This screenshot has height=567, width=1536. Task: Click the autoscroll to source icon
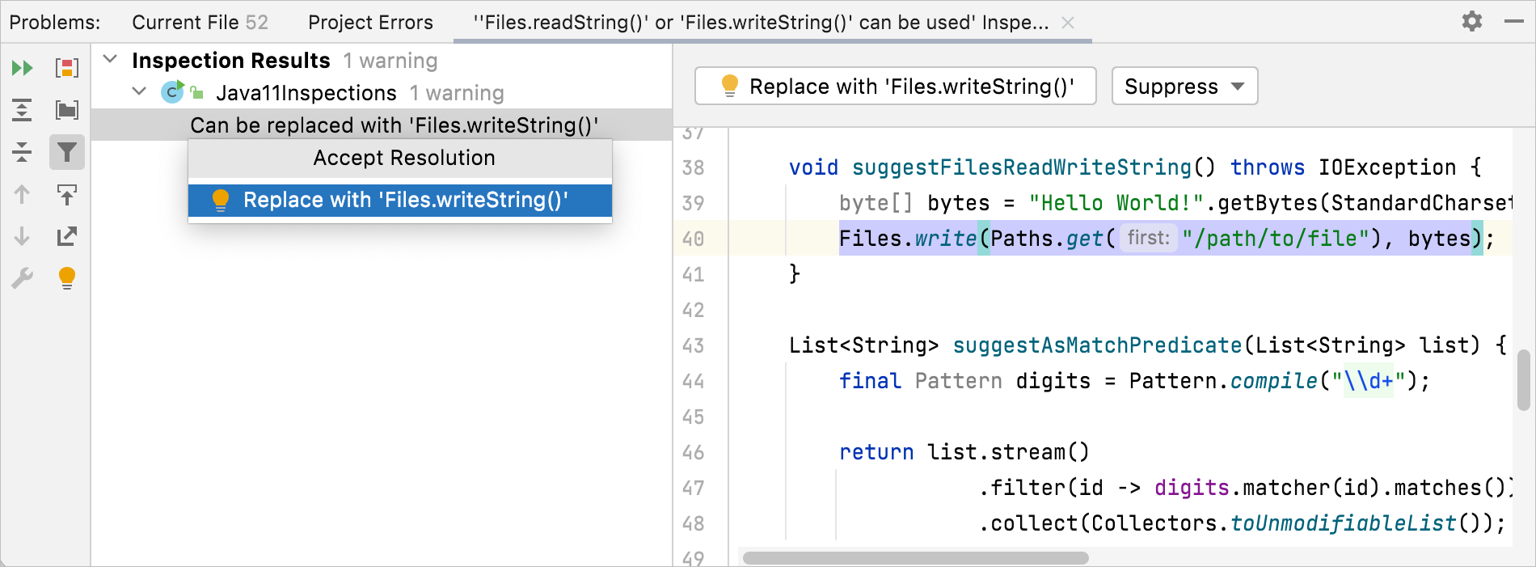(x=67, y=194)
